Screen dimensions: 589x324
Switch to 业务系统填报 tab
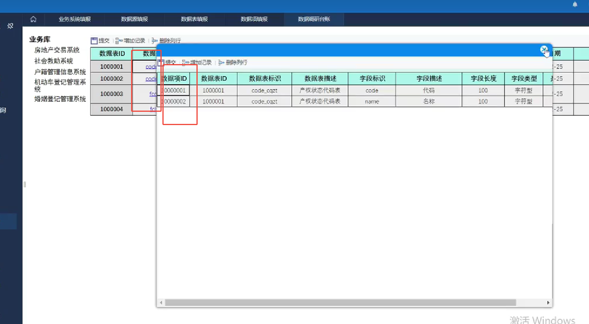point(75,19)
